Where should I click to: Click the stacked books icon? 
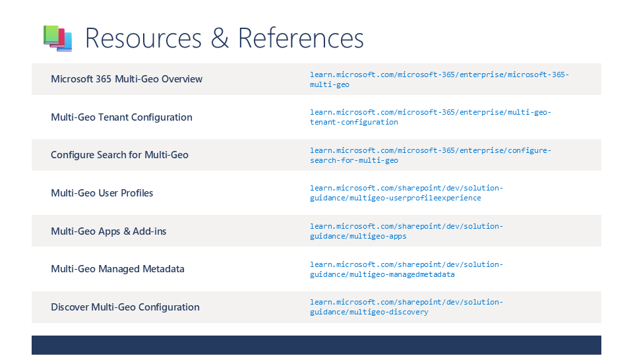57,38
